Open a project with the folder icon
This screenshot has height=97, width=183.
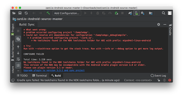point(14,13)
